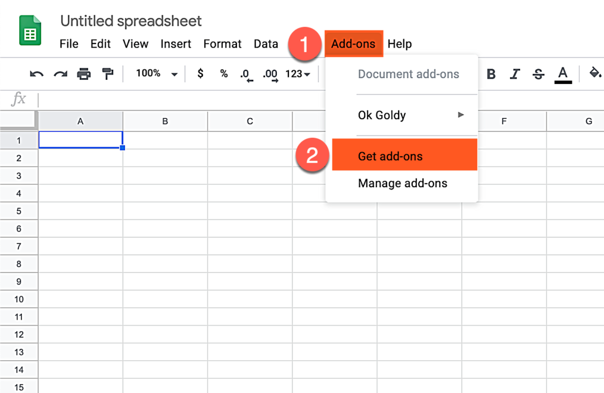Open the Edit menu
This screenshot has width=604, height=393.
pos(100,44)
